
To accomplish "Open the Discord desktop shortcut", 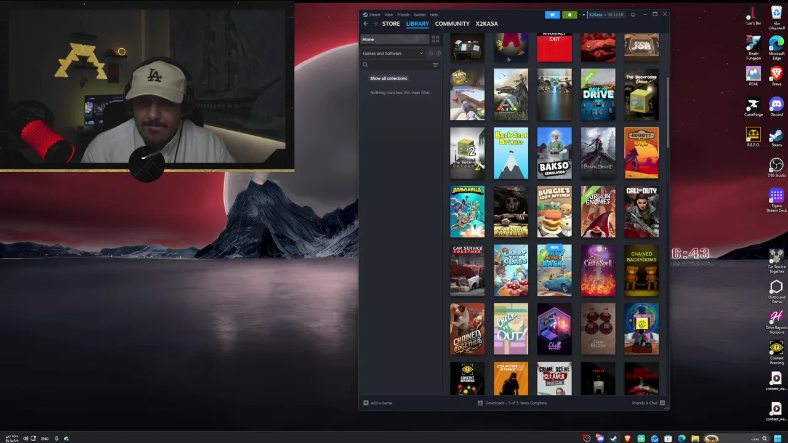I will (x=776, y=106).
